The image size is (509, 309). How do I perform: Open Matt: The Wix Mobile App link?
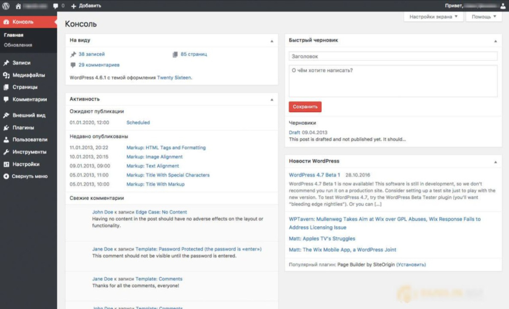(342, 249)
